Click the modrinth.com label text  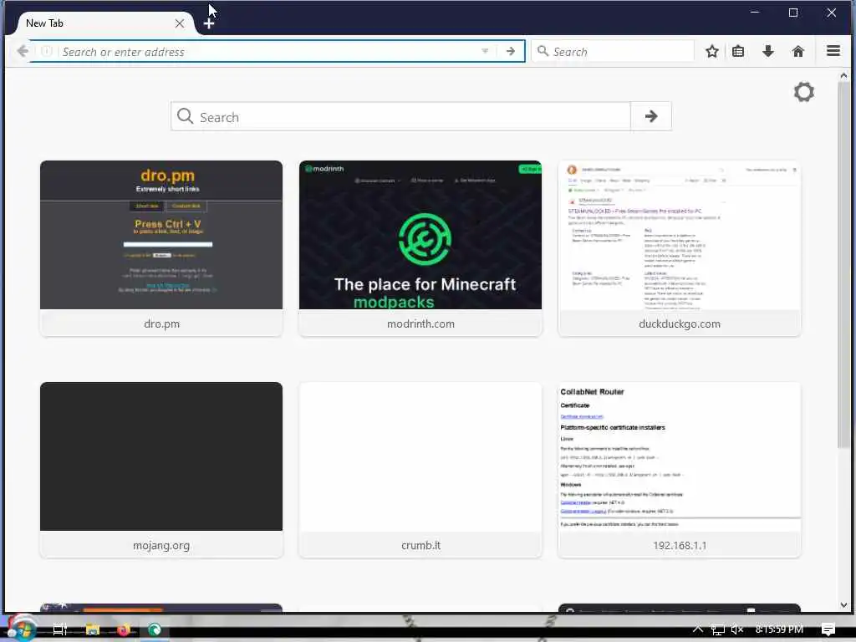pos(420,324)
